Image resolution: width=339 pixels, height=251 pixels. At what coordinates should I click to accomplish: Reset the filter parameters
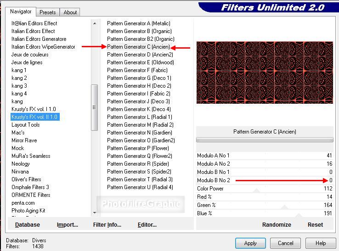315,225
